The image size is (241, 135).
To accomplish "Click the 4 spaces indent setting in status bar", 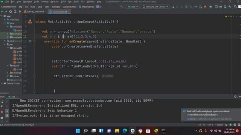I will tap(219, 125).
